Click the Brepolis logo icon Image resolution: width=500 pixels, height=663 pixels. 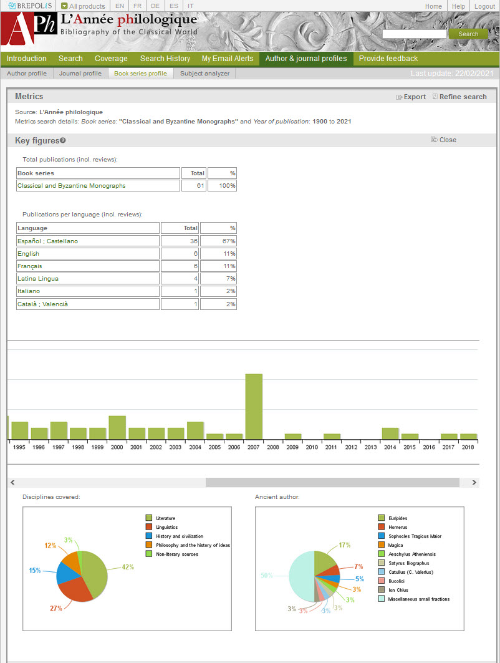click(12, 6)
